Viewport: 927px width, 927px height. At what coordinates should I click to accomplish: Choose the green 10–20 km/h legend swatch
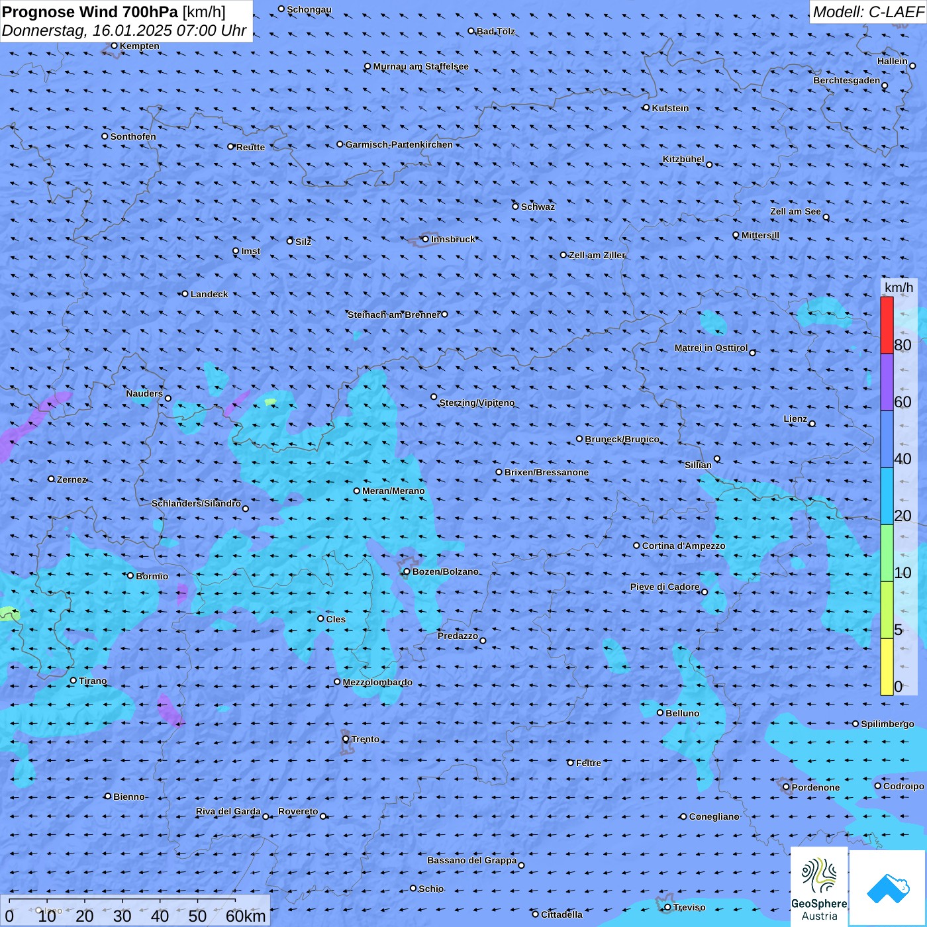coord(887,553)
